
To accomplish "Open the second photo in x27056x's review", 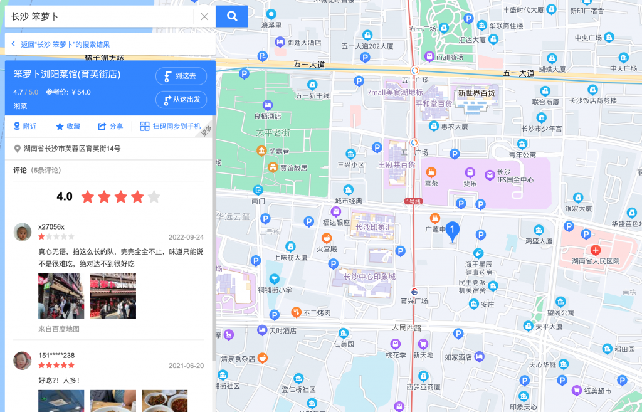I will click(113, 296).
